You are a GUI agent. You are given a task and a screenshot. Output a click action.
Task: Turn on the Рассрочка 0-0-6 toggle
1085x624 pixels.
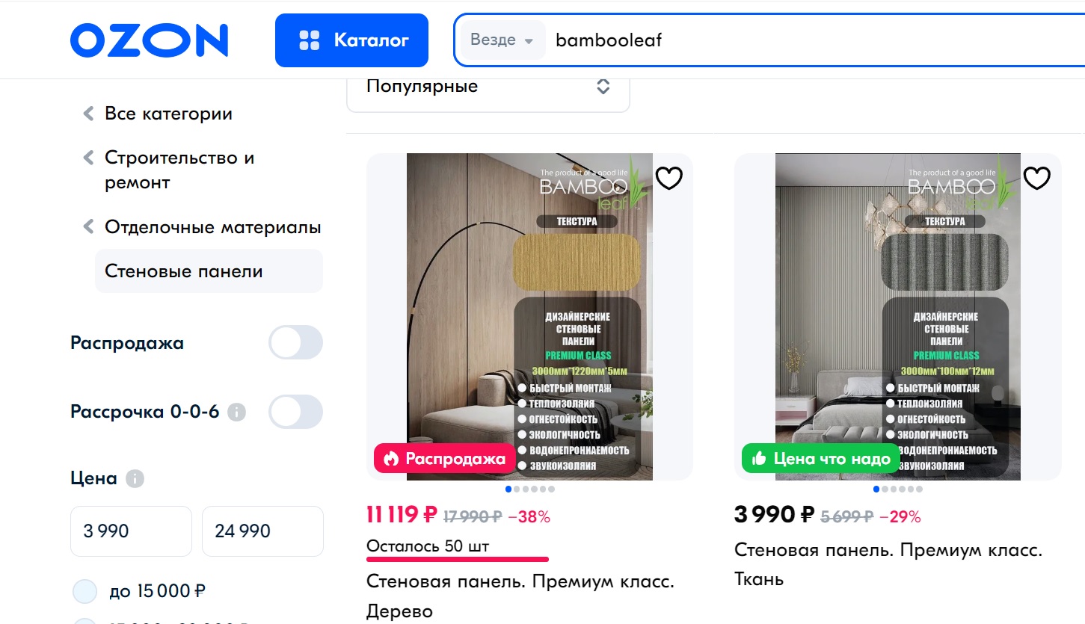pyautogui.click(x=295, y=412)
